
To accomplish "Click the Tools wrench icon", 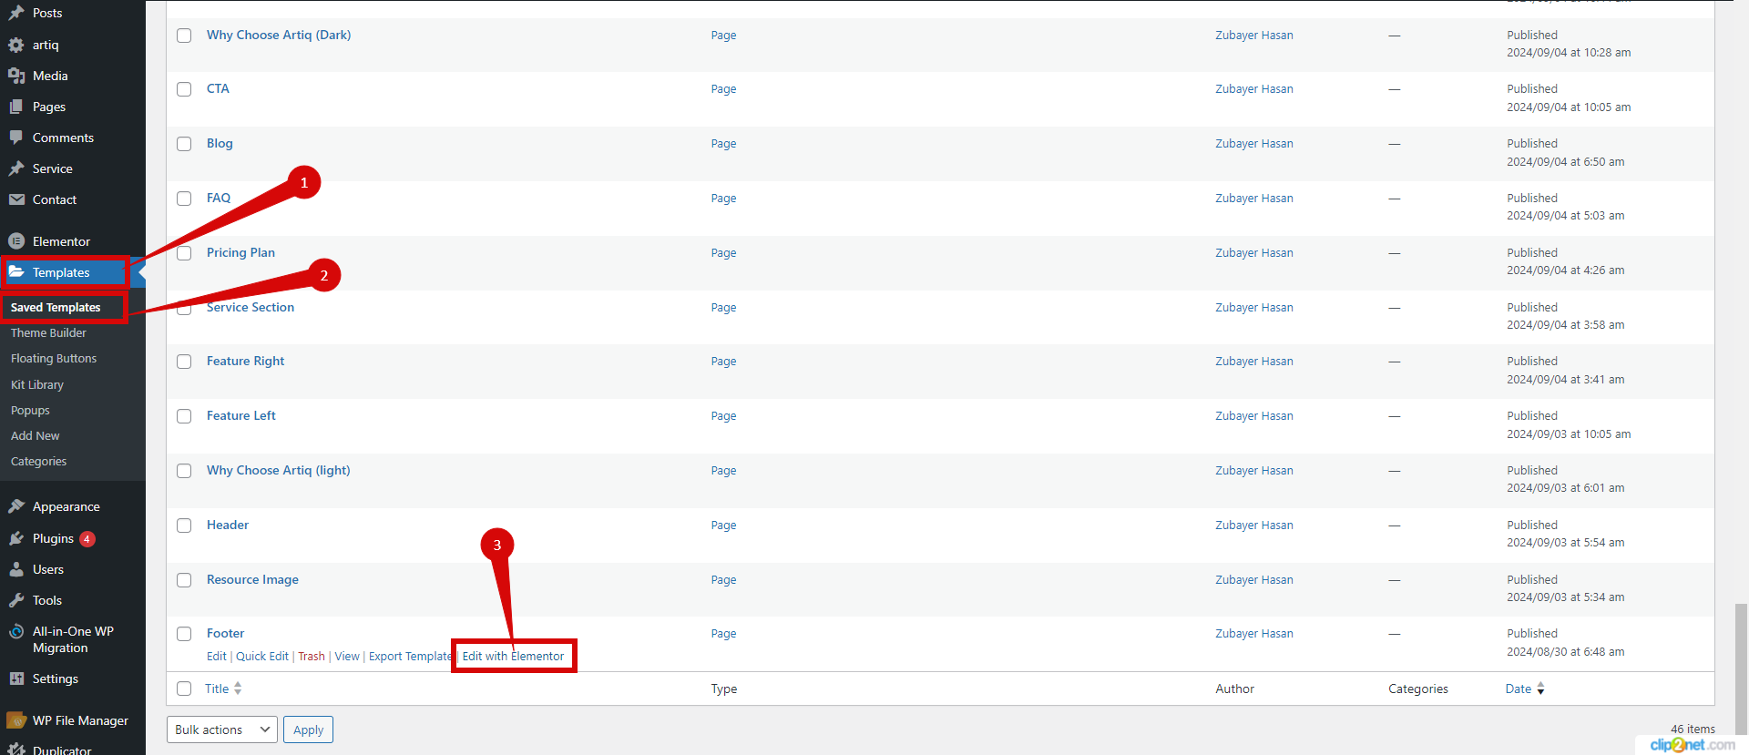I will pyautogui.click(x=16, y=600).
